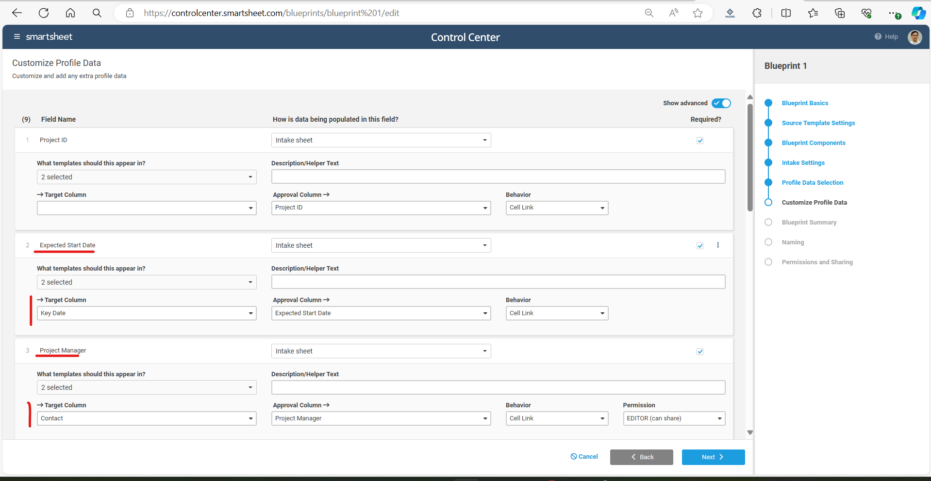Click the Permissions and Sharing step
Screen dimensions: 931x481
pos(817,262)
